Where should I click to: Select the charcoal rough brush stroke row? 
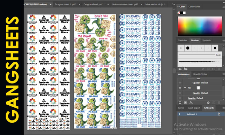[x=200, y=61]
